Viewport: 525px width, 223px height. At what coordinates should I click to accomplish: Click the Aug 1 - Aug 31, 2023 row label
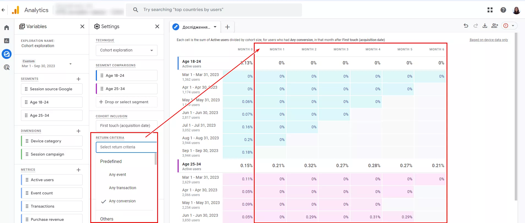pos(200,138)
